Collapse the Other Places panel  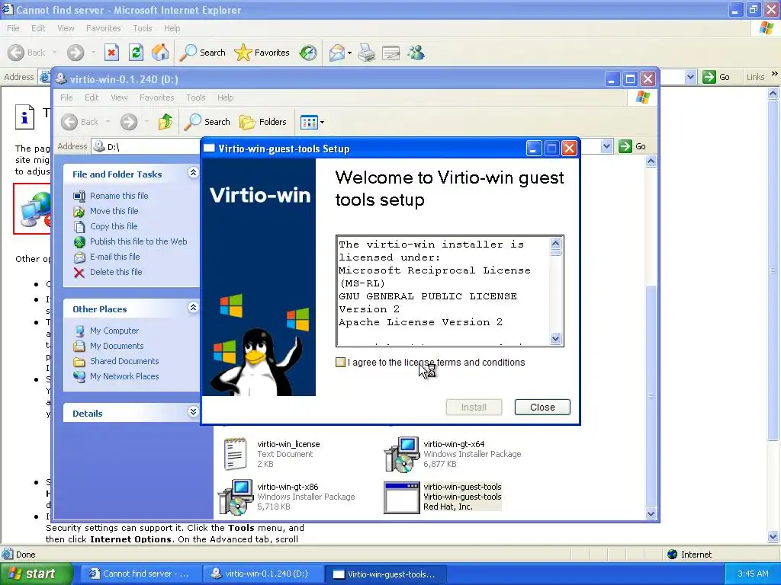pos(193,308)
